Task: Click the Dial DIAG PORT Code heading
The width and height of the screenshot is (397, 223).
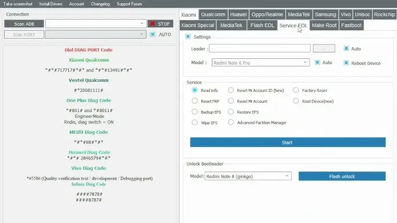Action: pos(89,50)
